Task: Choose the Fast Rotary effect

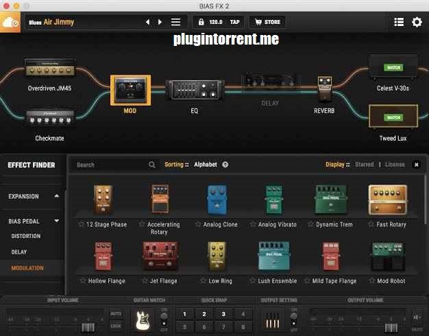Action: 388,200
